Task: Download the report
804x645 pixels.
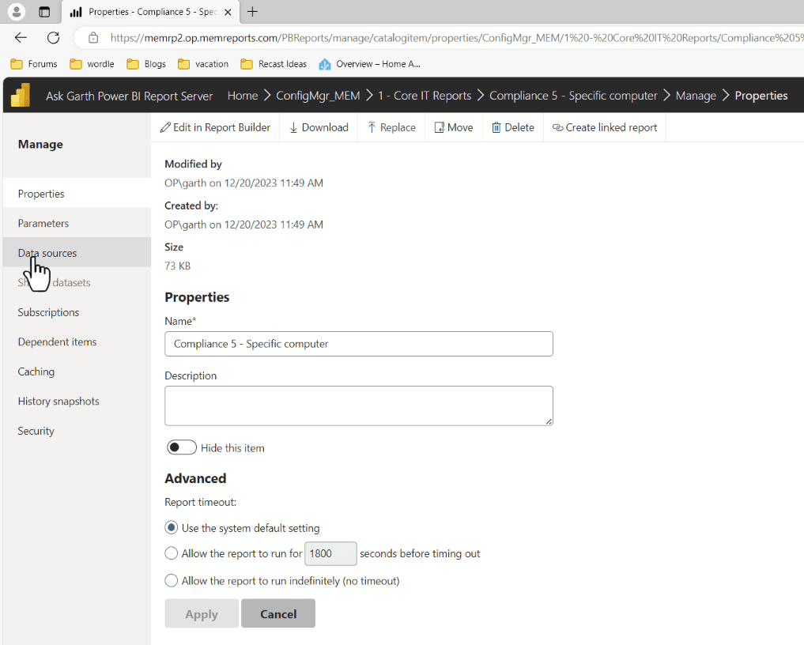Action: (x=319, y=127)
